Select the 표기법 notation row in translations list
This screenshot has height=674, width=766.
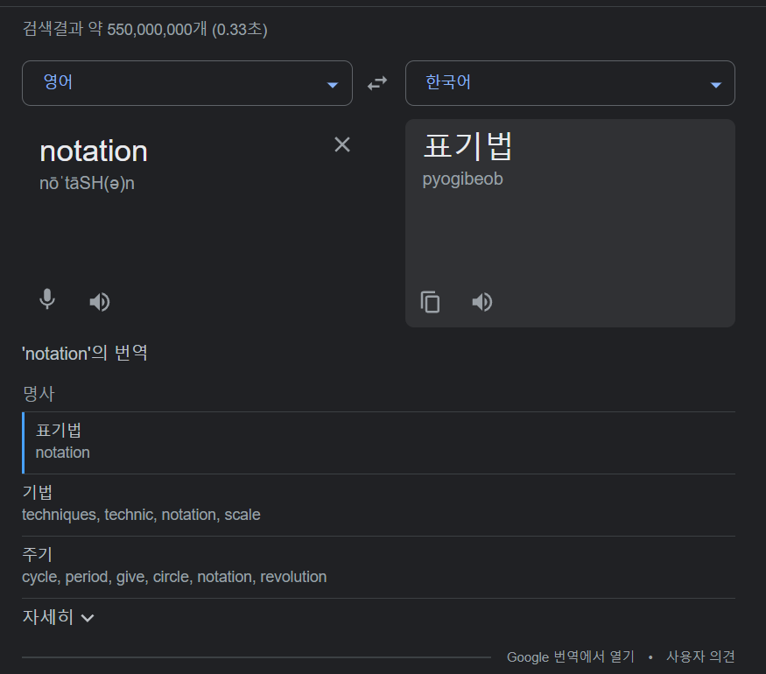(378, 443)
